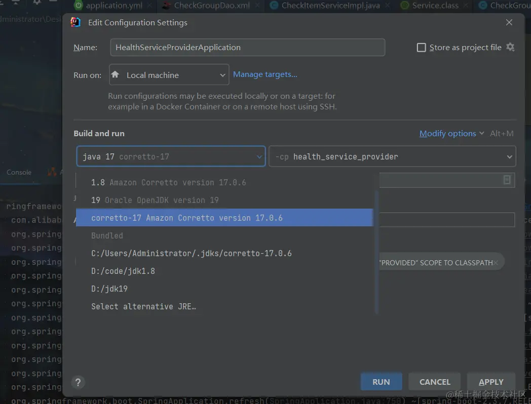Open the Service.class editor tab
This screenshot has height=404, width=531.
(435, 6)
